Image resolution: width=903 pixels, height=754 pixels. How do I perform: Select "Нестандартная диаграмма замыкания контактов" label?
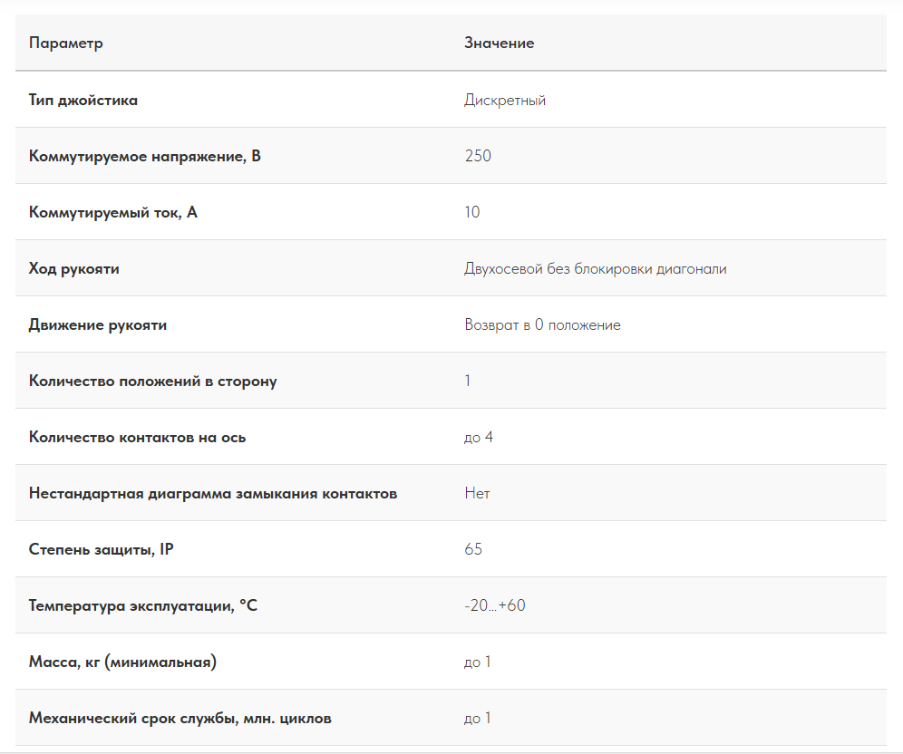point(213,494)
